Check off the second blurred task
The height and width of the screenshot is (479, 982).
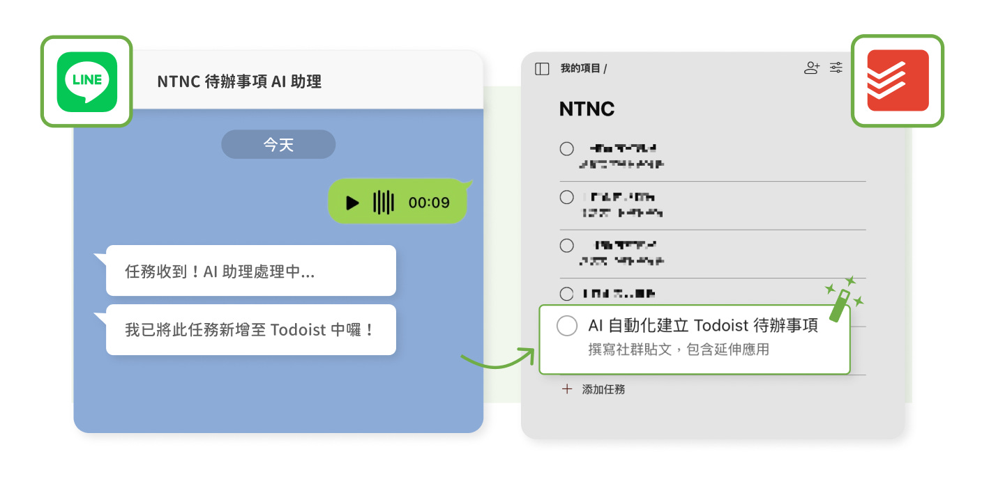tap(566, 197)
